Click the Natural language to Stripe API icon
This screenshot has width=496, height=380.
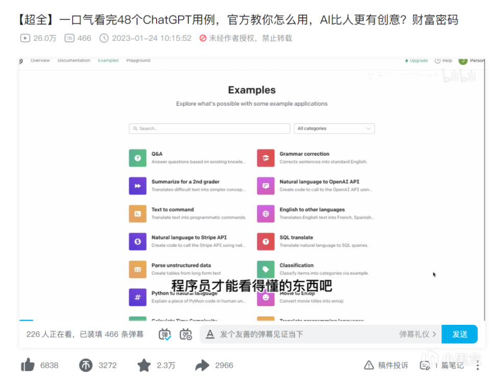point(138,241)
